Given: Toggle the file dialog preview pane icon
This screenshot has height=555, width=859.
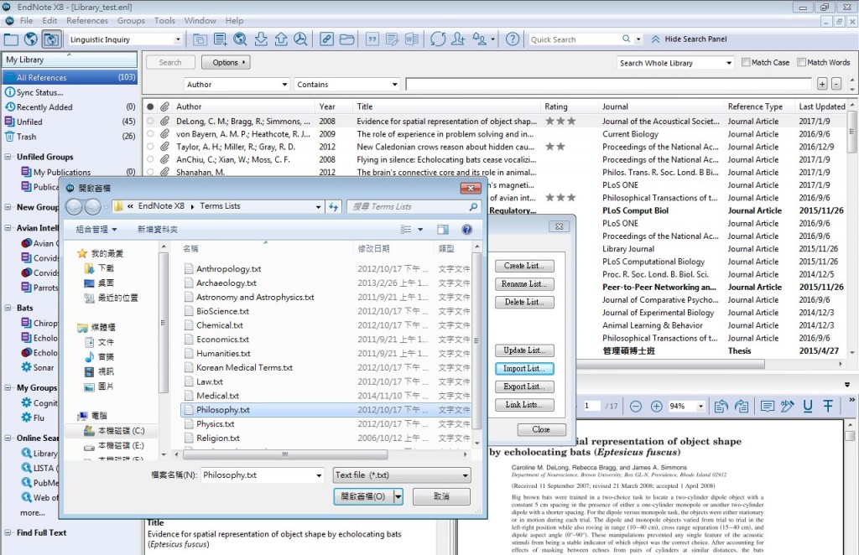Looking at the screenshot, I should [443, 230].
